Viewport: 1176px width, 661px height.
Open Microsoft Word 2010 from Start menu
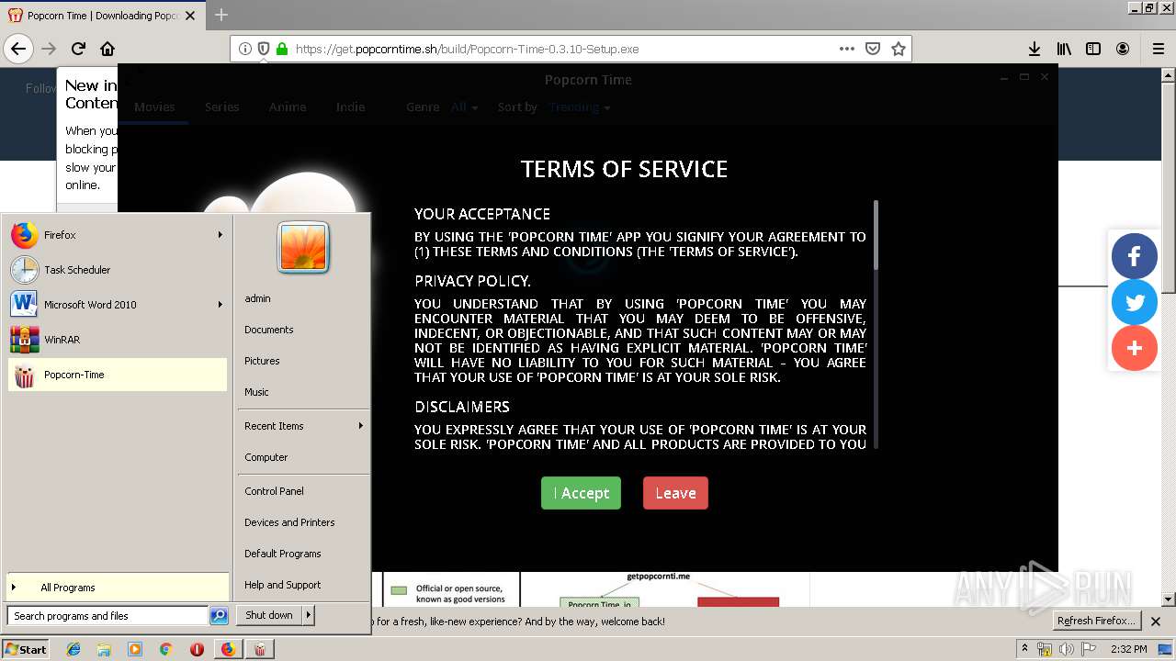[117, 305]
